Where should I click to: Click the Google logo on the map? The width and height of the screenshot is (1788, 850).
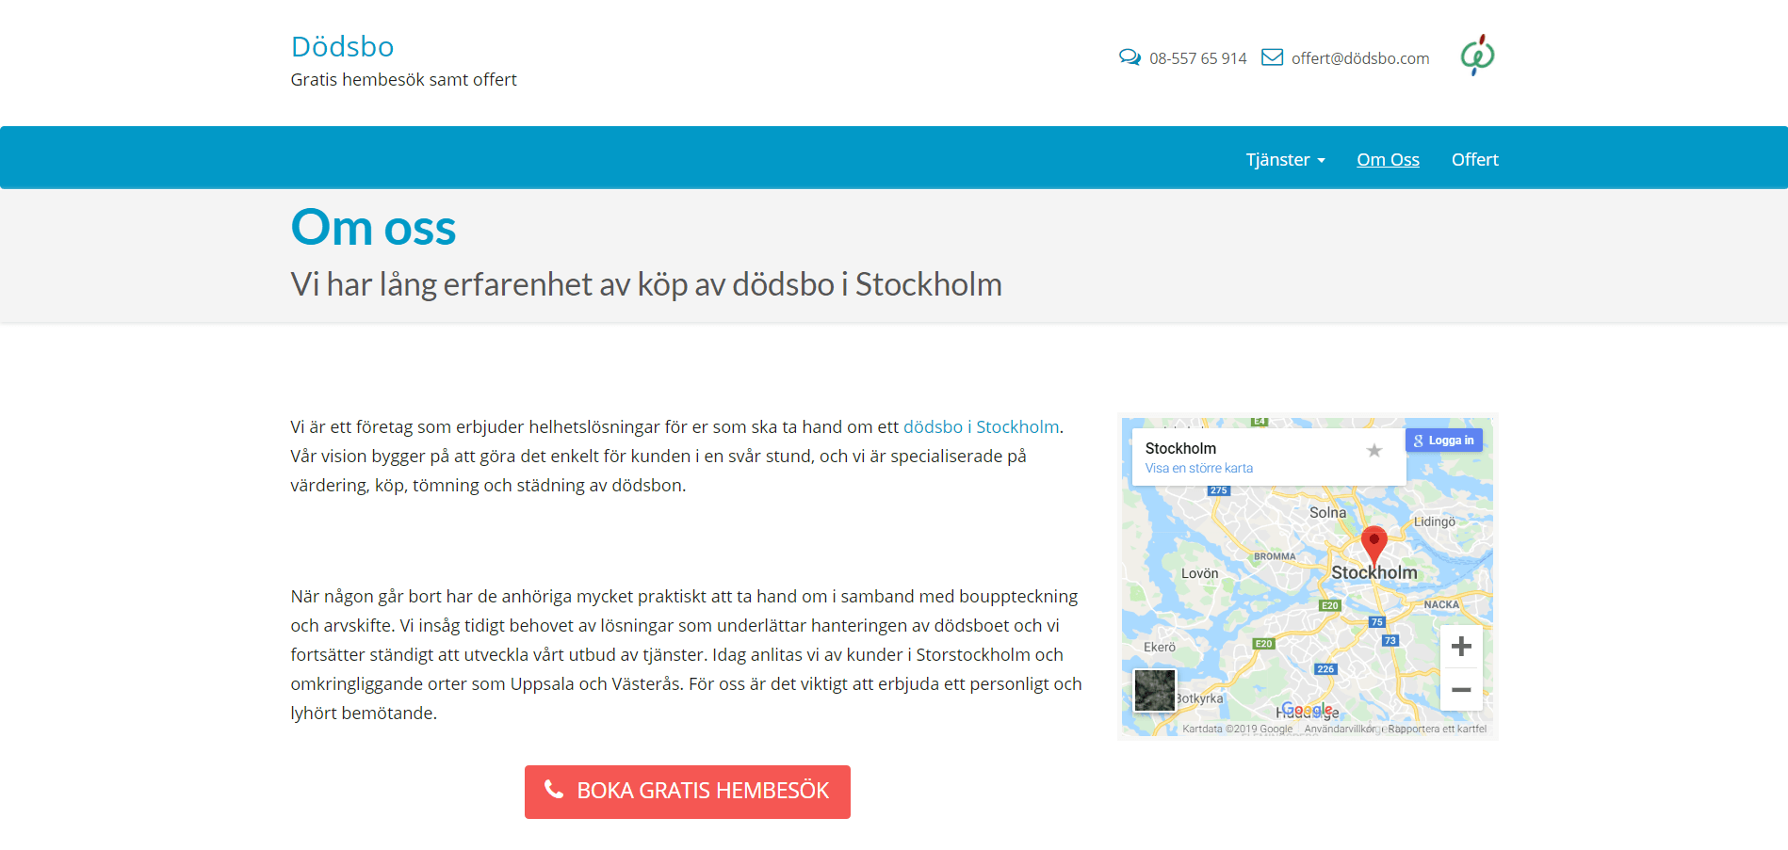[1307, 710]
